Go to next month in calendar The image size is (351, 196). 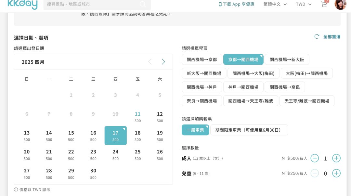pyautogui.click(x=163, y=62)
